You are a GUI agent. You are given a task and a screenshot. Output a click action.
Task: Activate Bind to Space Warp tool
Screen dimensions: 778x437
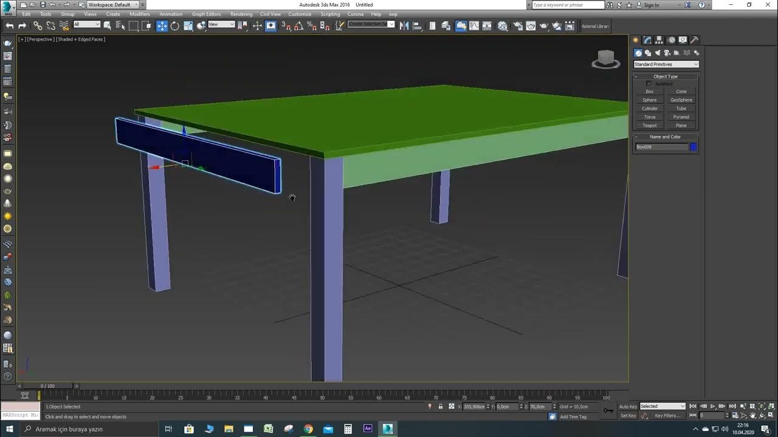point(64,25)
